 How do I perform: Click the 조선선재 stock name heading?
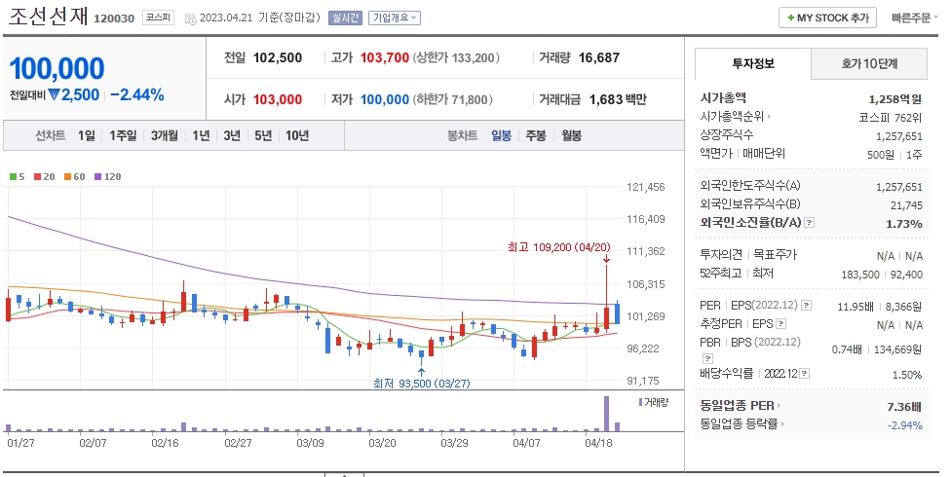tap(49, 16)
